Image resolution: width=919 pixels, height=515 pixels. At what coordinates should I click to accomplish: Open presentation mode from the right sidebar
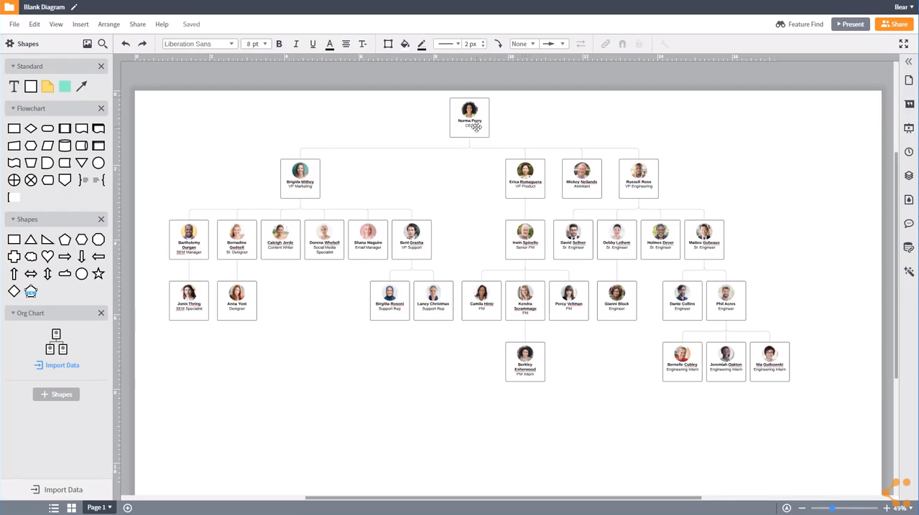pyautogui.click(x=909, y=128)
